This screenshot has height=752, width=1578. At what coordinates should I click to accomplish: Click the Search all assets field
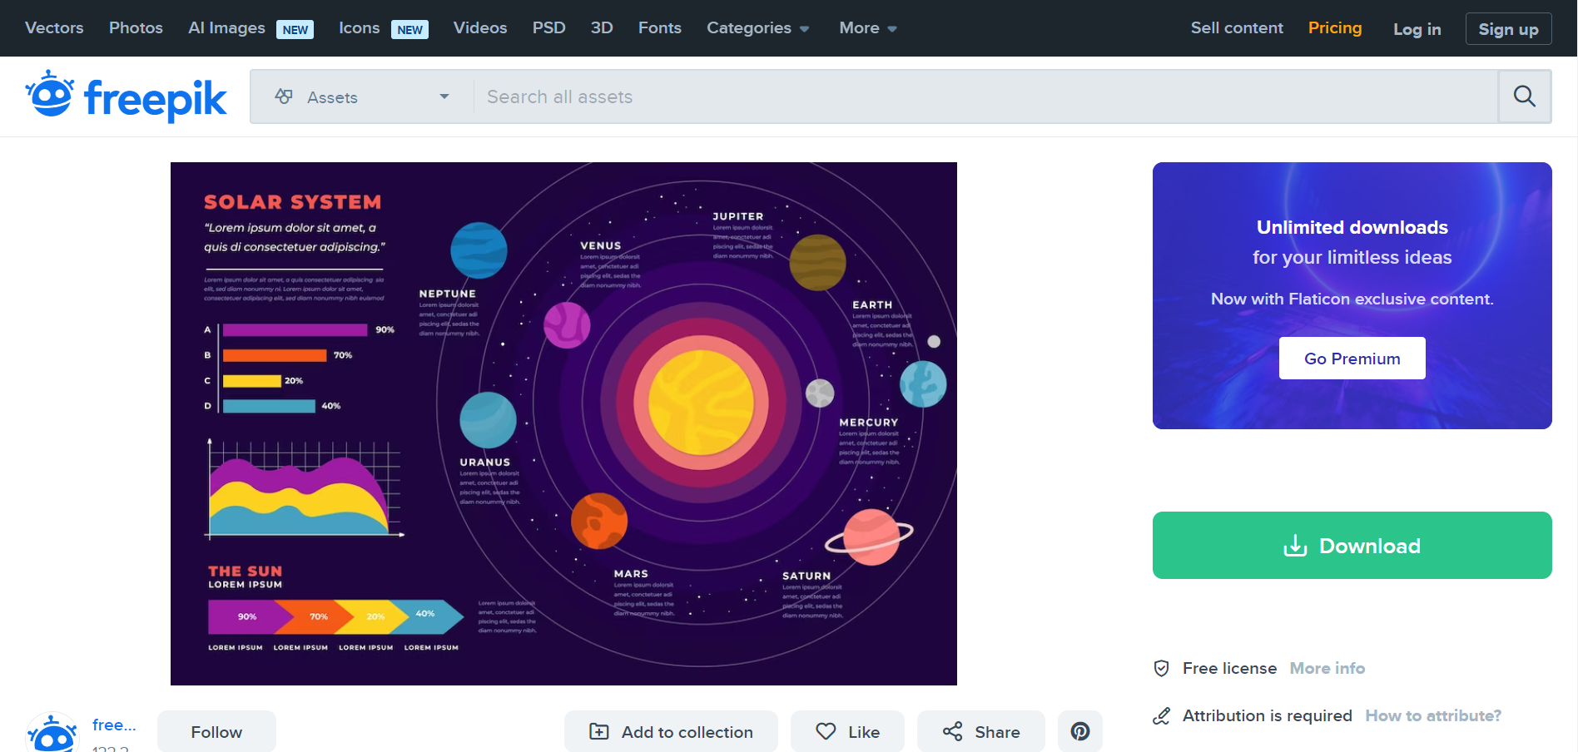tap(982, 97)
